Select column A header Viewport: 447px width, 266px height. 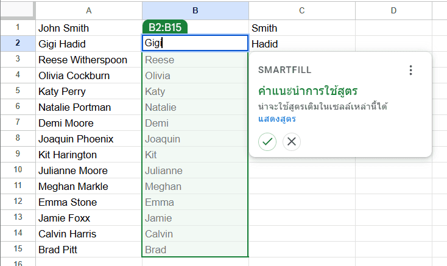(89, 10)
